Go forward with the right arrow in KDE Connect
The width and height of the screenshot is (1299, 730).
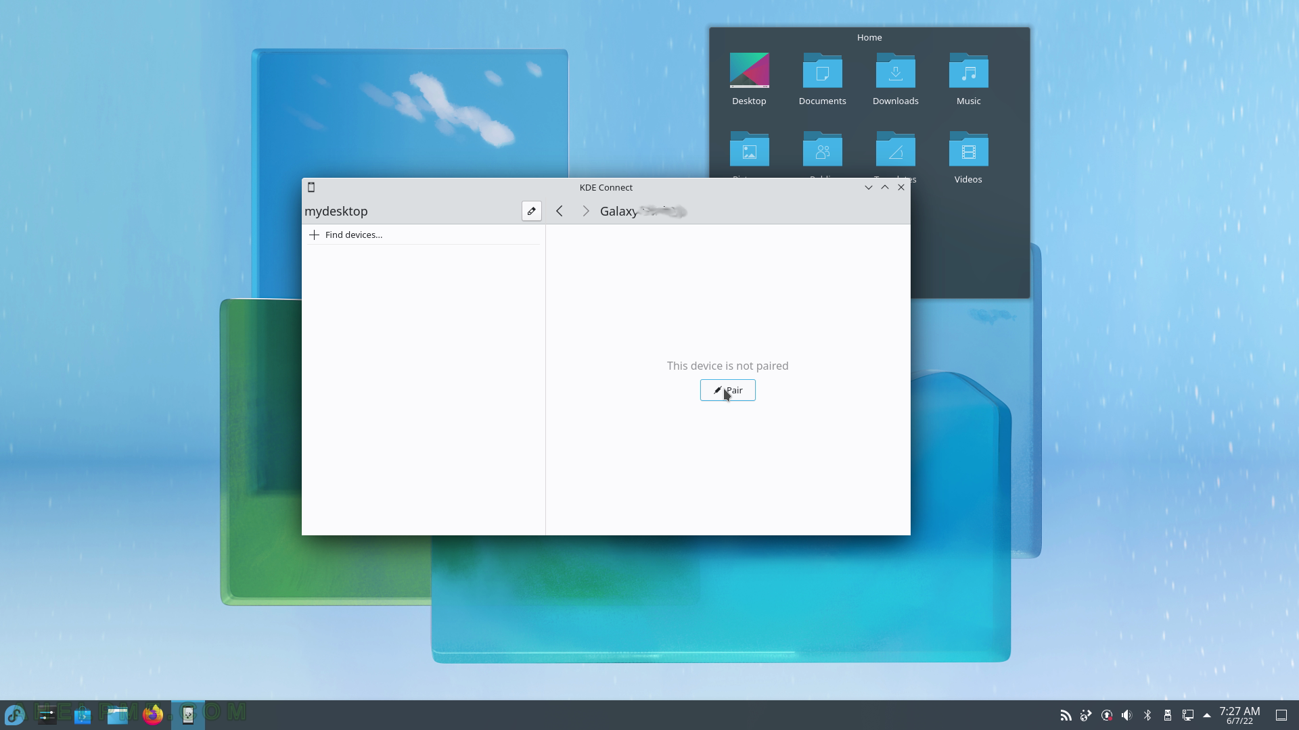[x=586, y=211]
